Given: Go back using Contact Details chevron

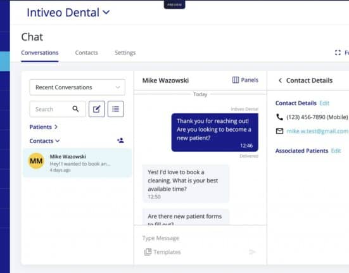Looking at the screenshot, I should [x=280, y=80].
